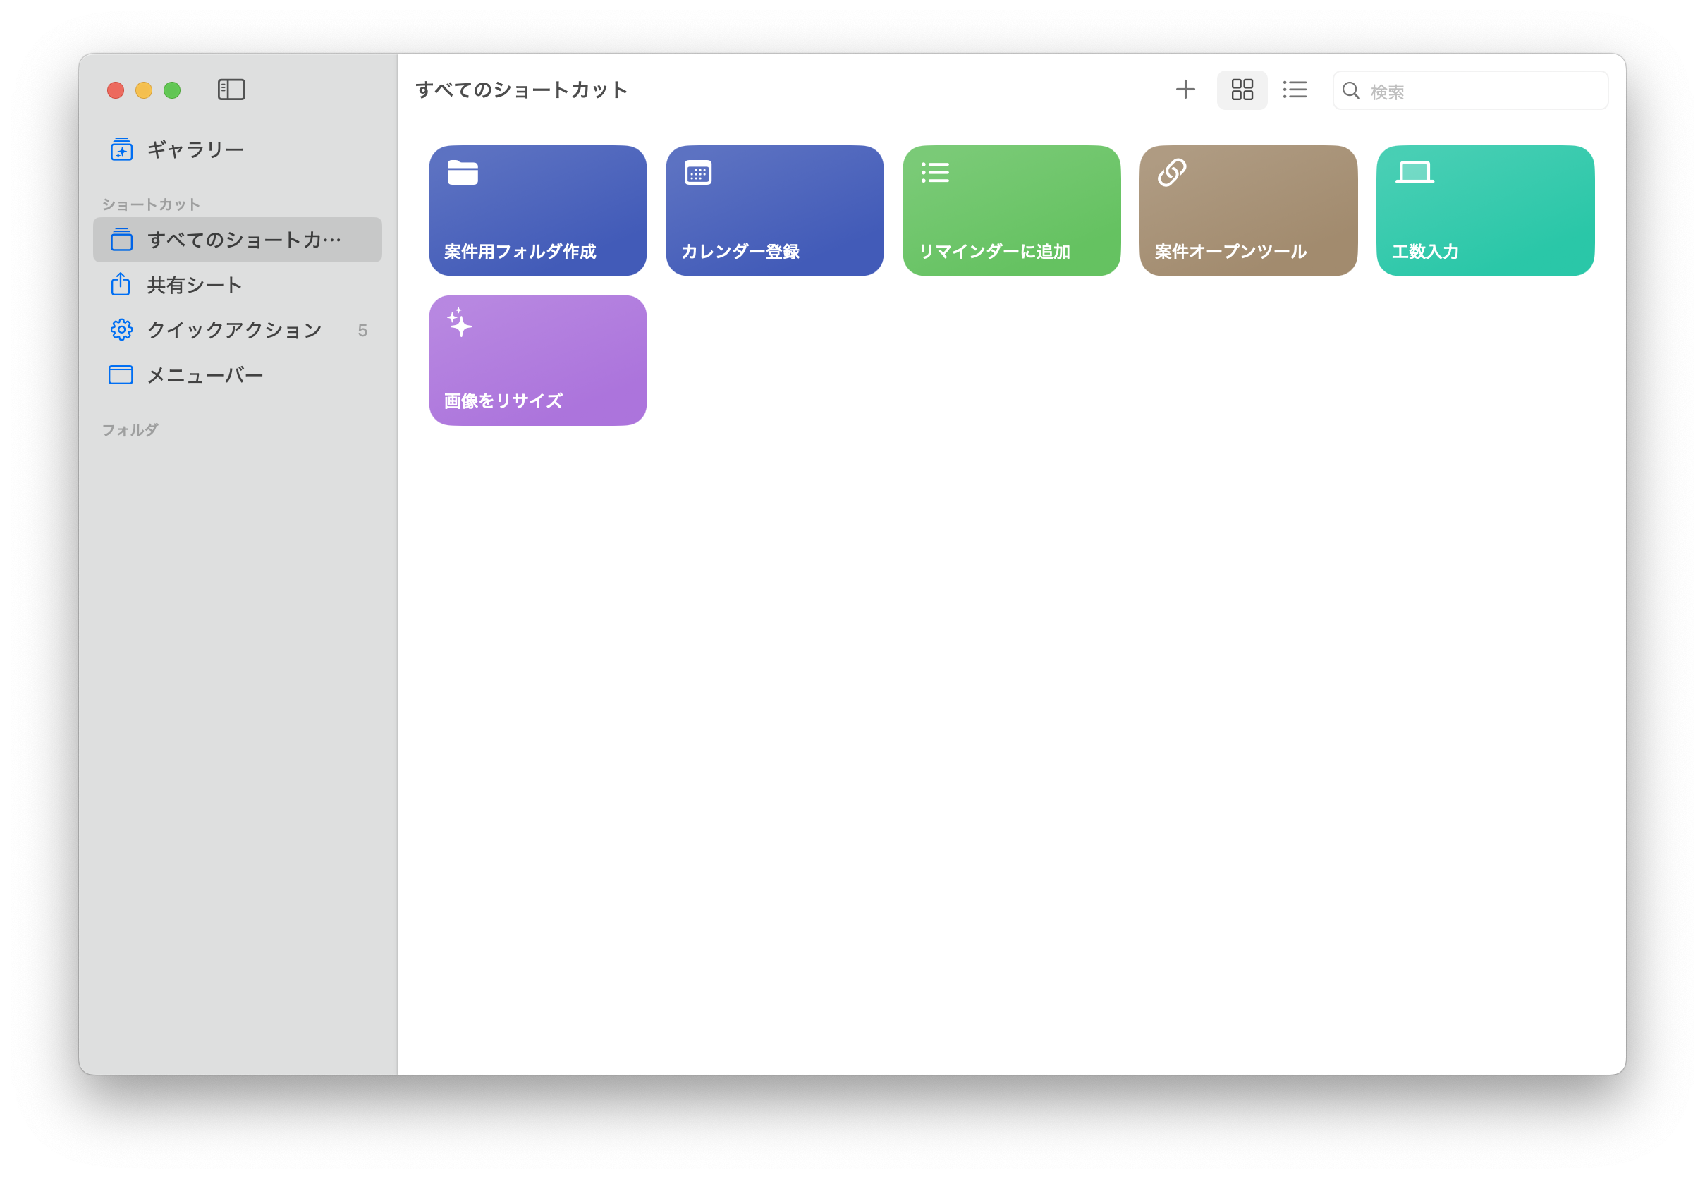Select すべてのショートカット sidebar item

pos(236,239)
